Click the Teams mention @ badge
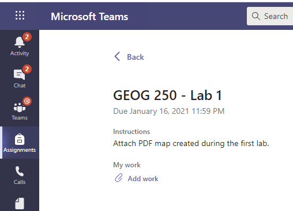This screenshot has width=293, height=211. [27, 101]
